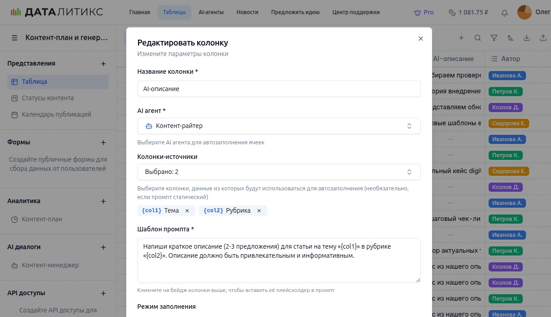Screen dimensions: 551x317
Task: Add new view with Представления plus icon
Action: tap(103, 64)
